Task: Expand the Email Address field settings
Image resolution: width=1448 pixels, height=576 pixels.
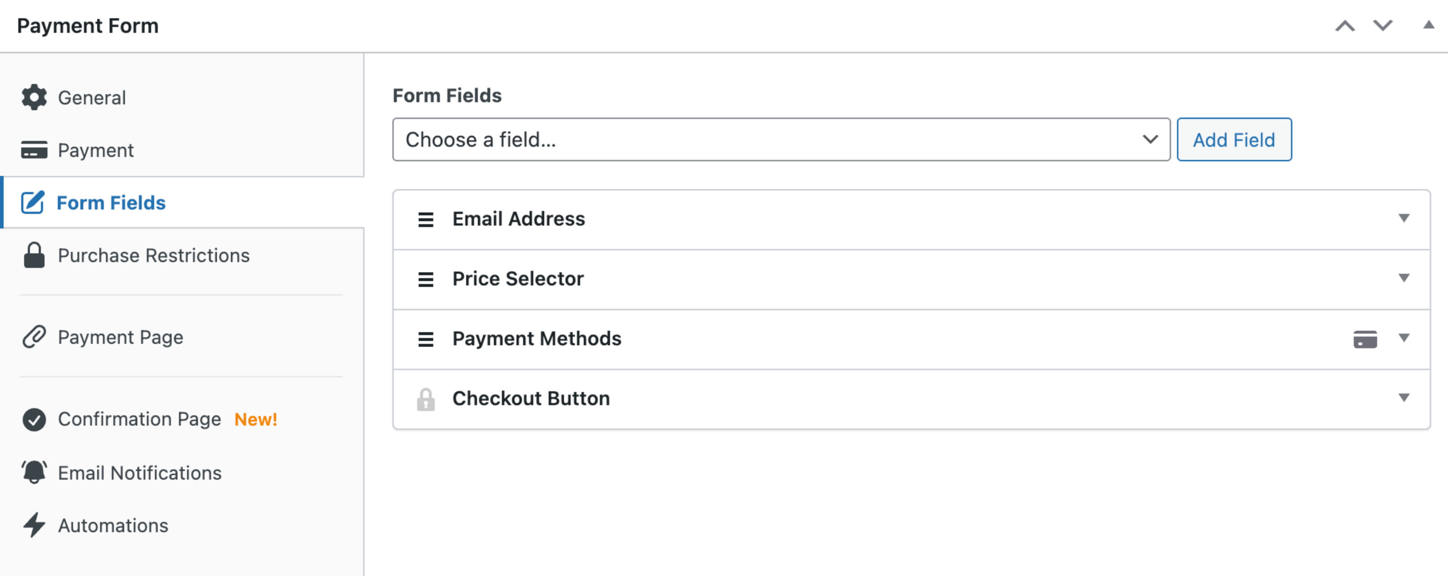Action: (x=1403, y=219)
